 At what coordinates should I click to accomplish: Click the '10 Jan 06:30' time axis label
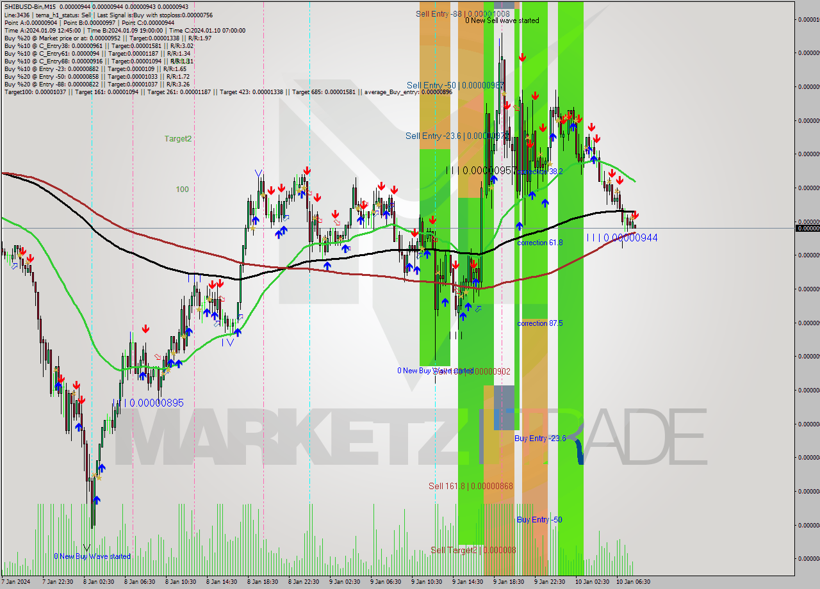(633, 582)
